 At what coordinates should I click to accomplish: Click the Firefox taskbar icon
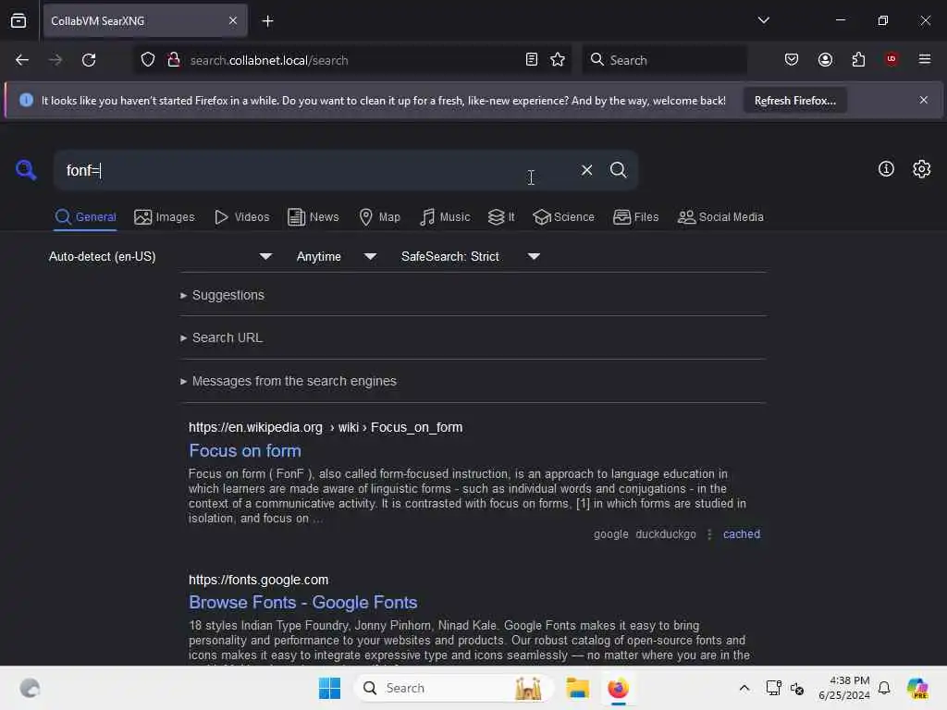pos(618,688)
